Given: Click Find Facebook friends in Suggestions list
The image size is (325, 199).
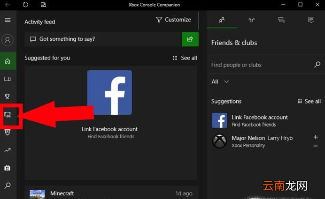Looking at the screenshot, I should tap(254, 125).
